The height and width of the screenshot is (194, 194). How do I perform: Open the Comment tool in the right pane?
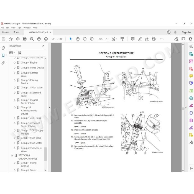tap(191, 76)
